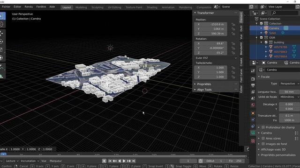Enable Images de fond checkbox
Screen dimensions: 300x168
[263, 144]
